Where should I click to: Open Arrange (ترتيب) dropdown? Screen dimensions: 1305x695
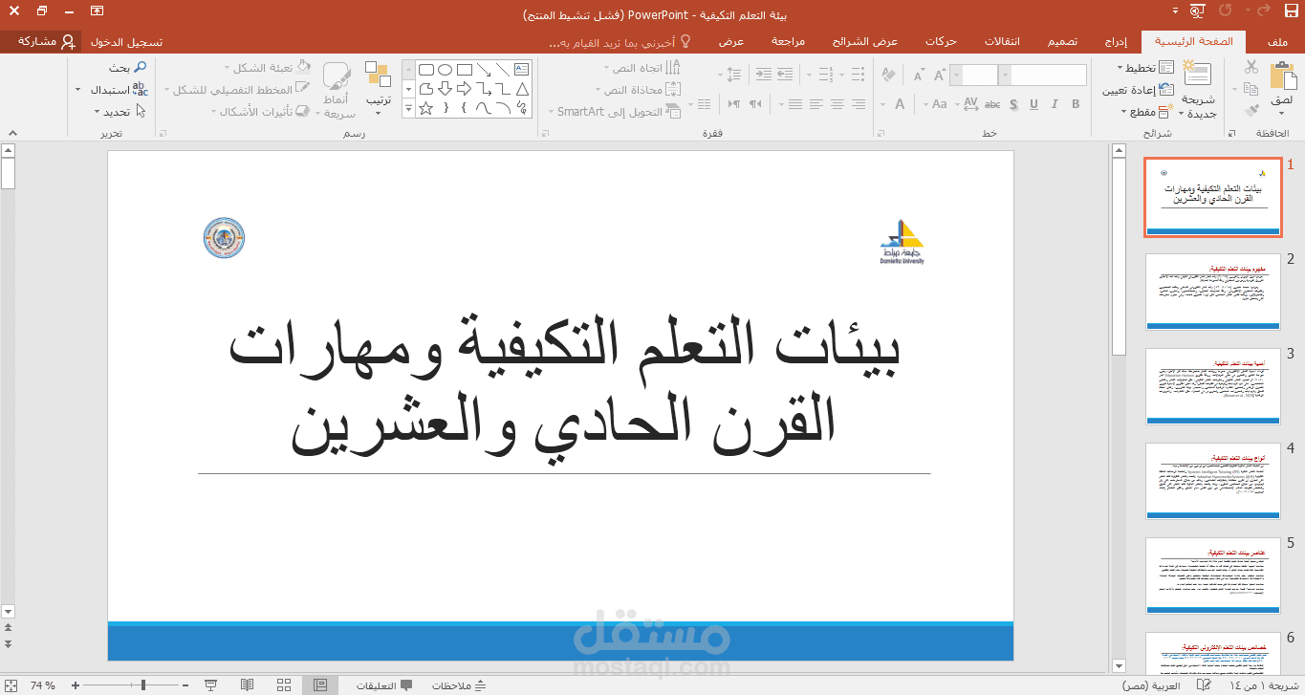pos(379,91)
